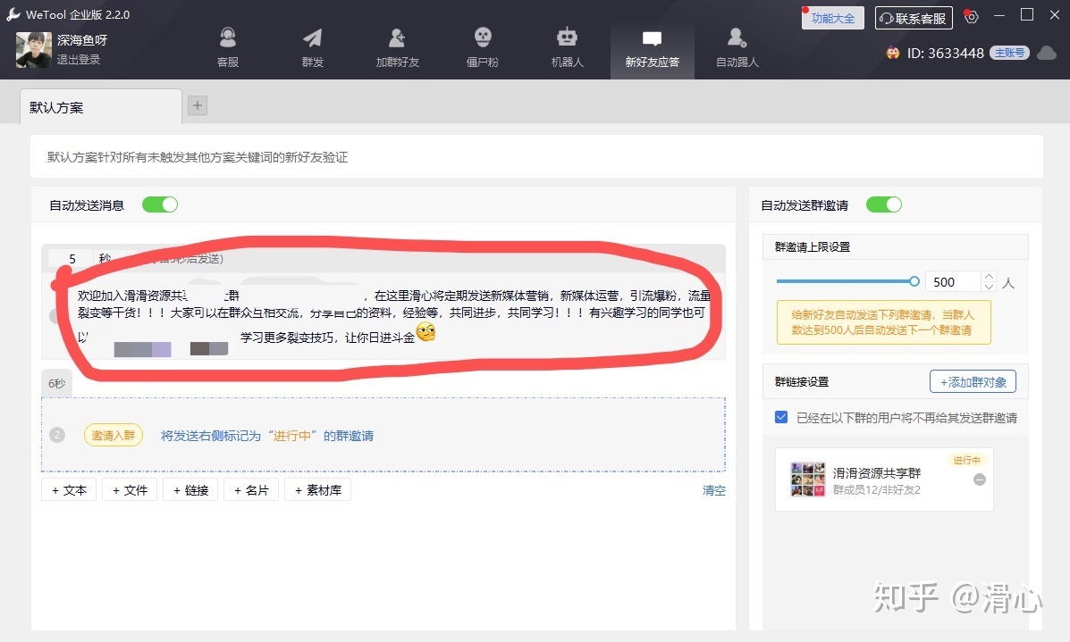Open the 自动踢人 auto kick icon

737,46
